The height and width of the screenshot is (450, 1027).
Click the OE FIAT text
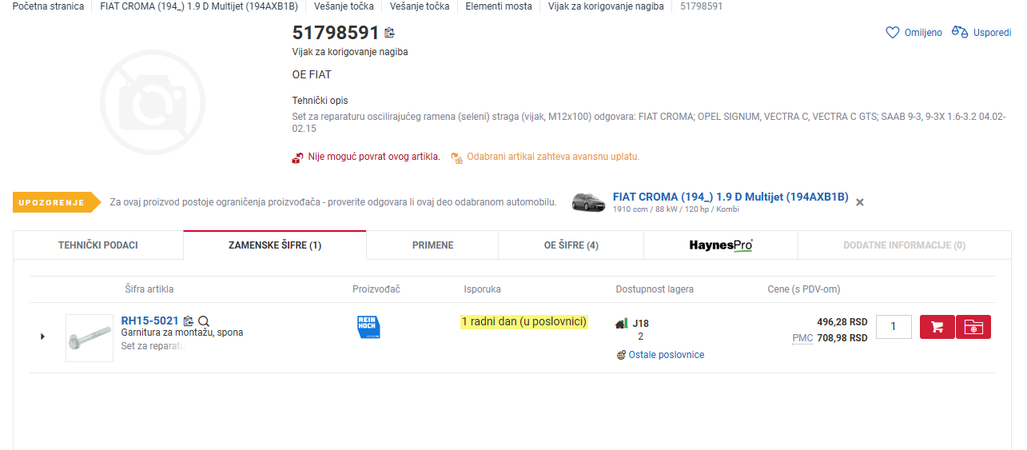[x=312, y=74]
